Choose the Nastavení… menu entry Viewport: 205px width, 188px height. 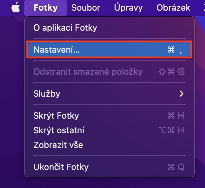[x=57, y=50]
